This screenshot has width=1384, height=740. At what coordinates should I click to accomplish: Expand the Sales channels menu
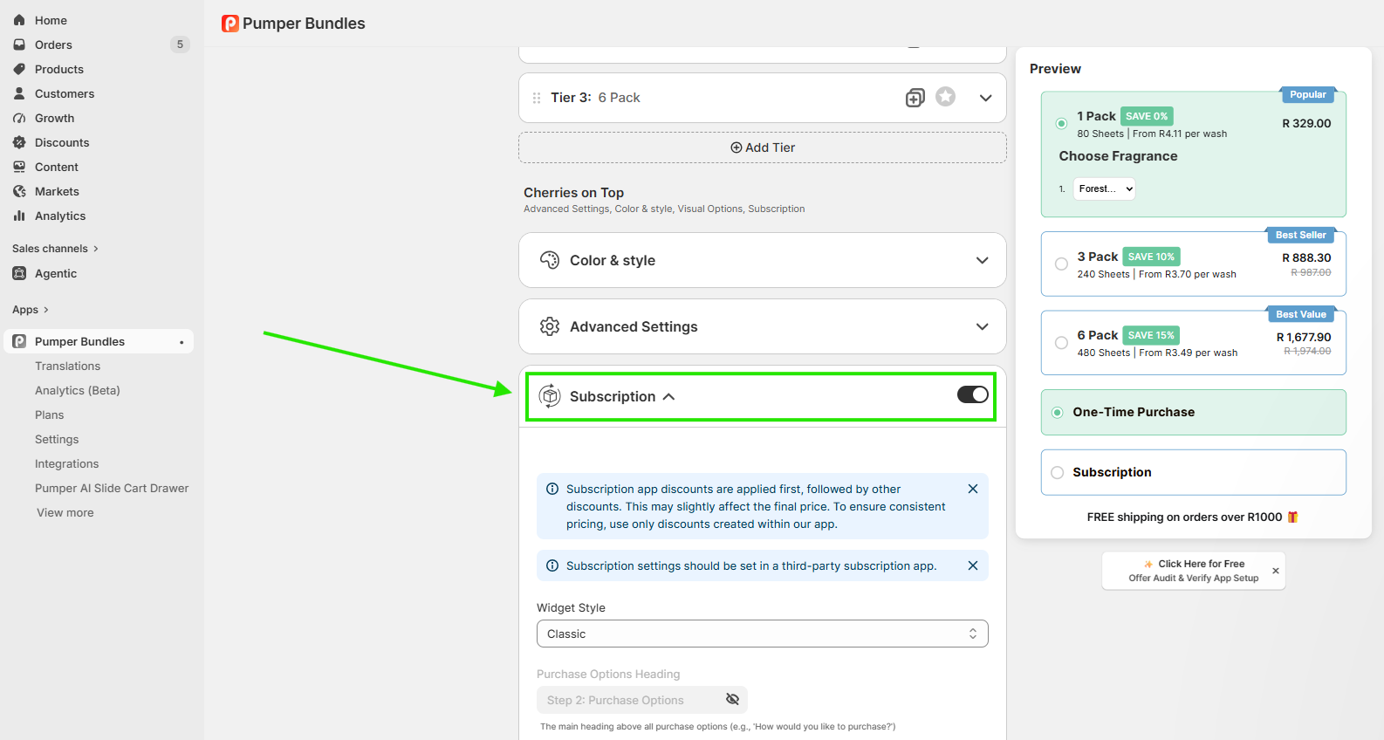55,249
